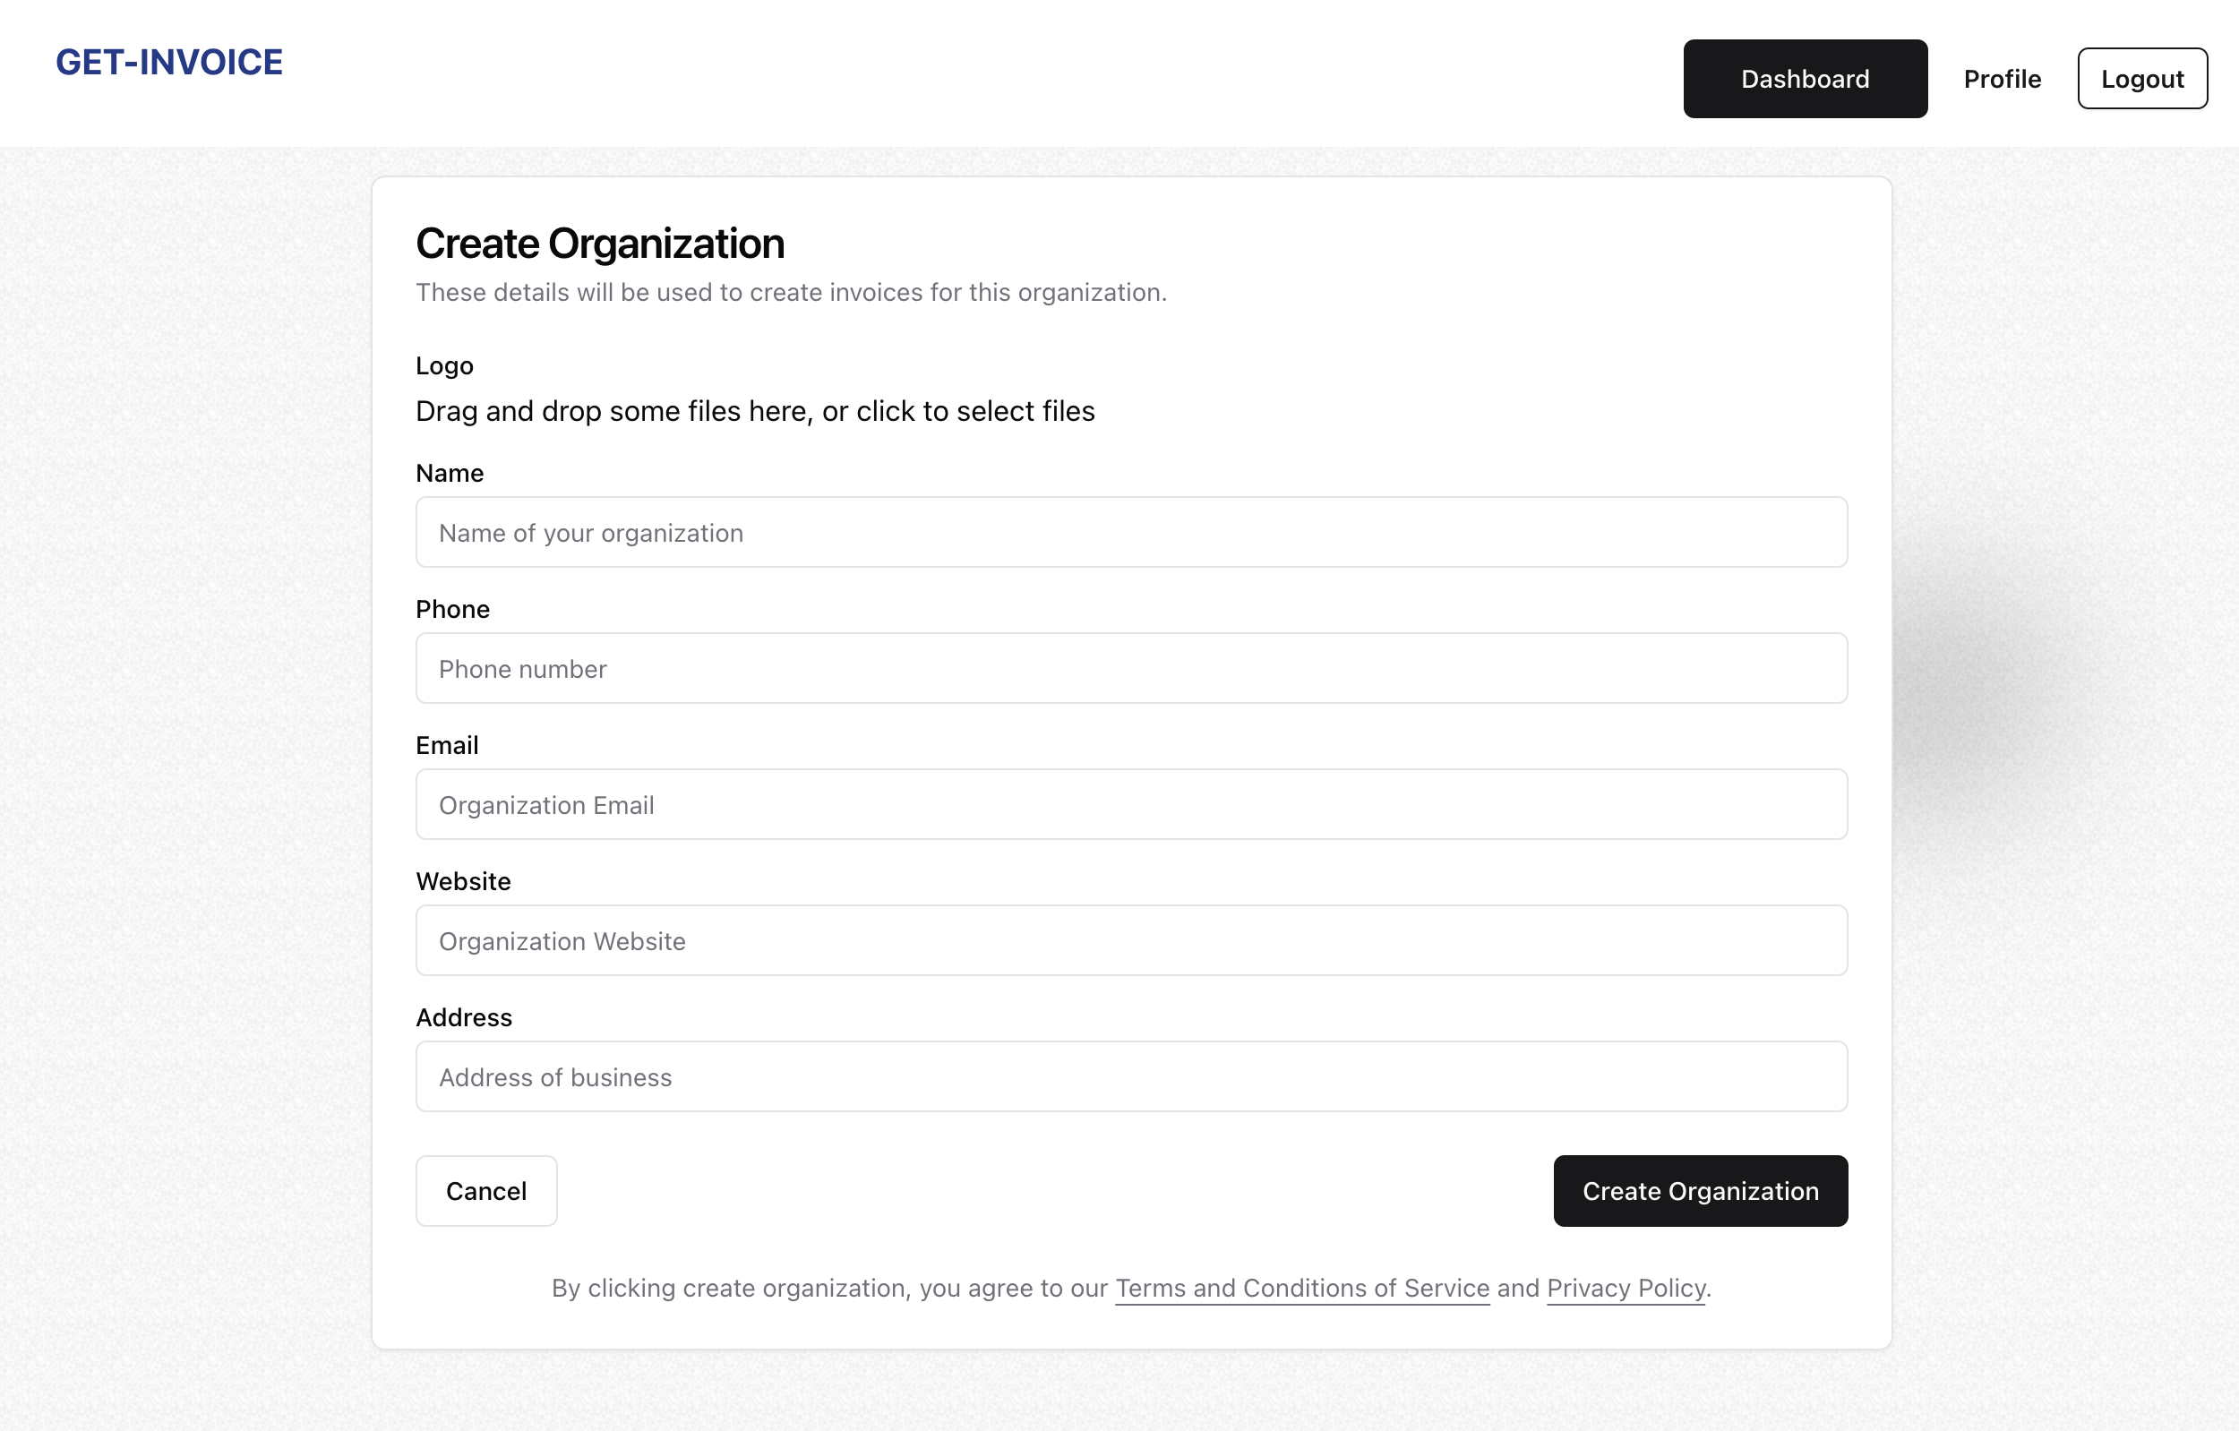Click the Phone field label
Viewport: 2239px width, 1431px height.
click(452, 609)
